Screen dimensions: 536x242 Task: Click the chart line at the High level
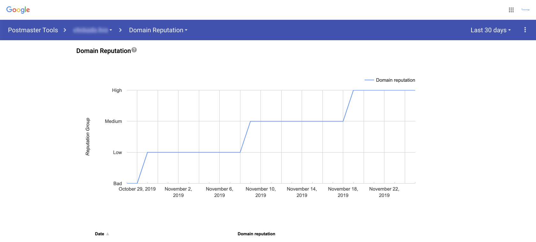point(384,90)
